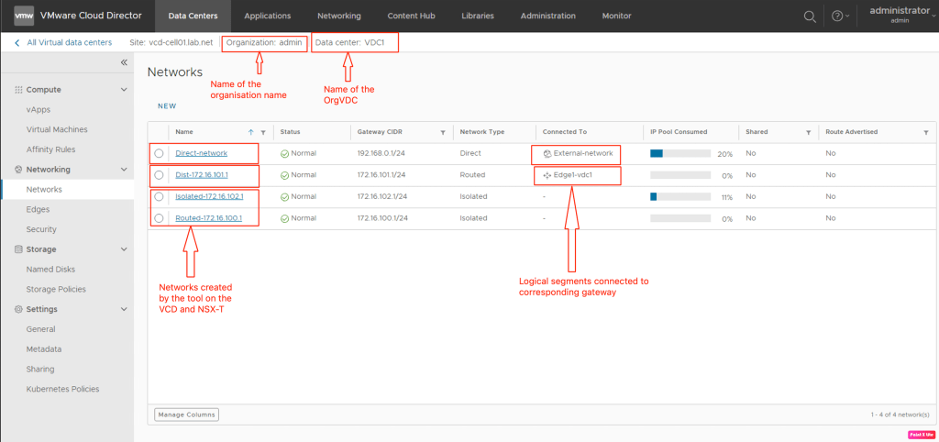Open the Administration top menu tab

coord(547,16)
